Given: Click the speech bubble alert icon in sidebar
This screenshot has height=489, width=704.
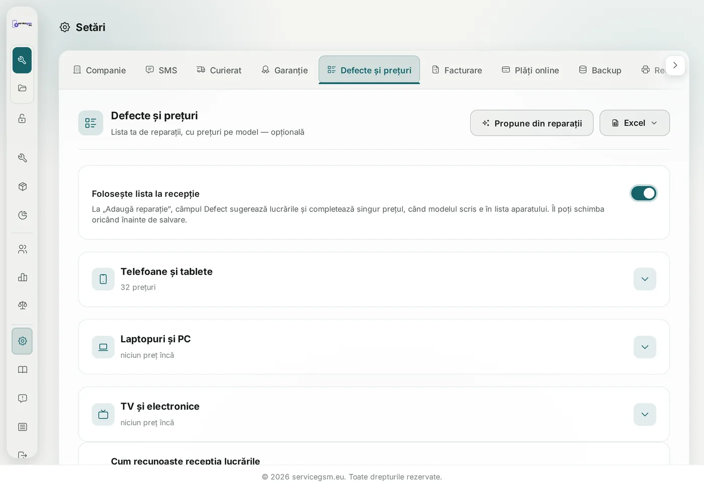Looking at the screenshot, I should 22,399.
